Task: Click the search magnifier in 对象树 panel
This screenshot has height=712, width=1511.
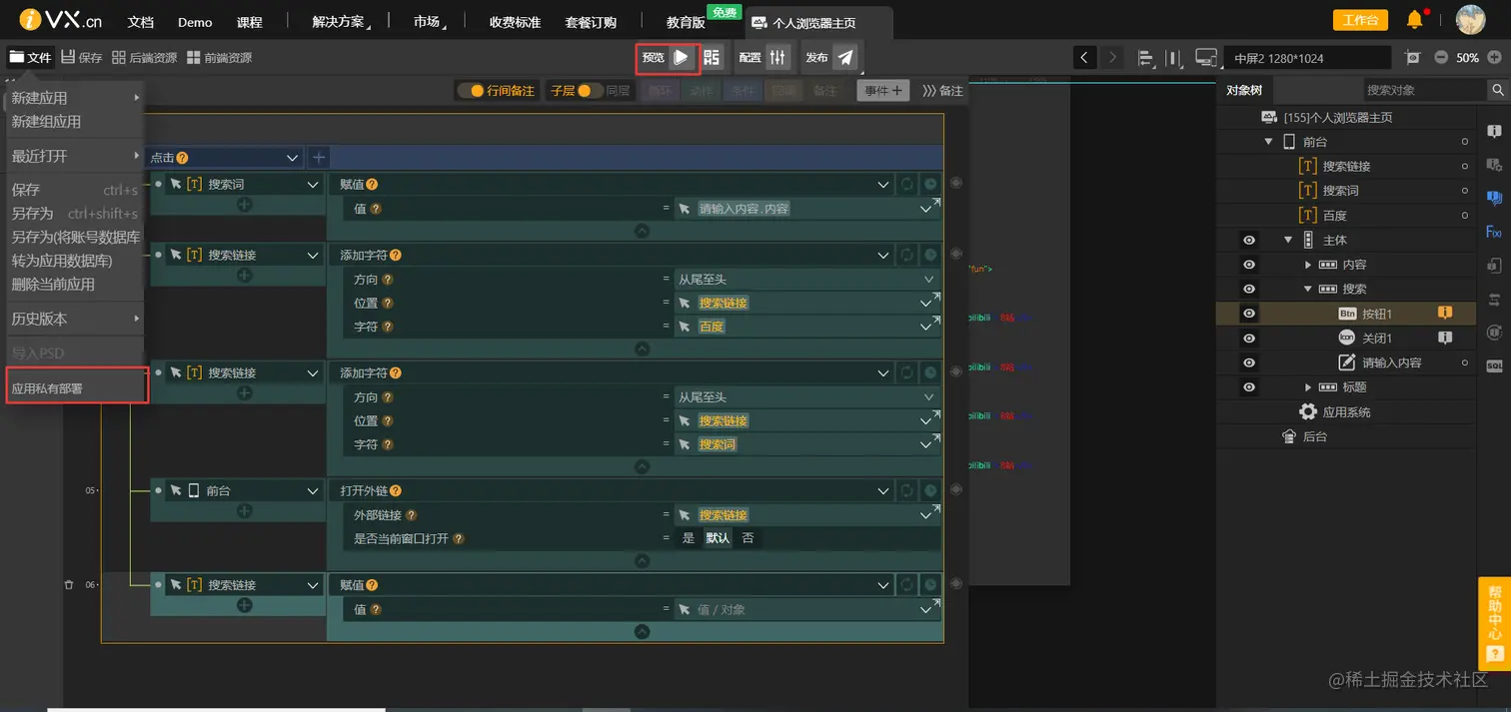Action: pyautogui.click(x=1497, y=90)
